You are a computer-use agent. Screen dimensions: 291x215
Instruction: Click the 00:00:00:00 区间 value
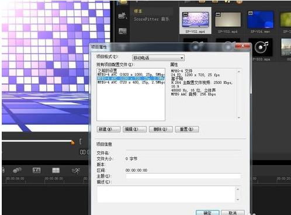tap(136, 170)
